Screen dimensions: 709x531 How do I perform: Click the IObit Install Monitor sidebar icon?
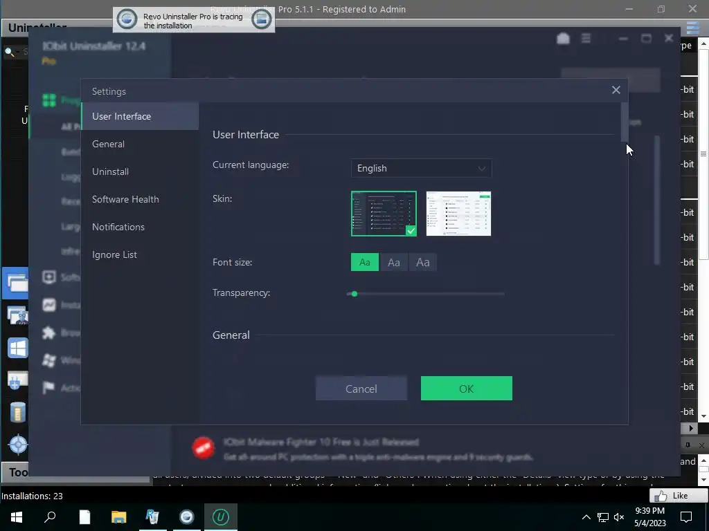coord(49,305)
